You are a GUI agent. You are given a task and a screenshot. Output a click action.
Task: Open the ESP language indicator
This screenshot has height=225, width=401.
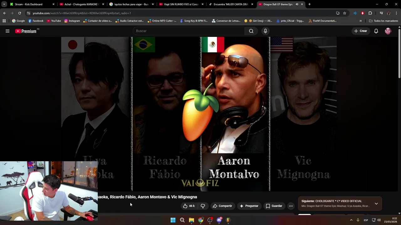click(x=366, y=220)
